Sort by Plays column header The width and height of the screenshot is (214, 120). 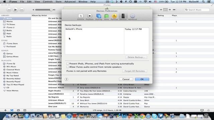[x=174, y=16]
